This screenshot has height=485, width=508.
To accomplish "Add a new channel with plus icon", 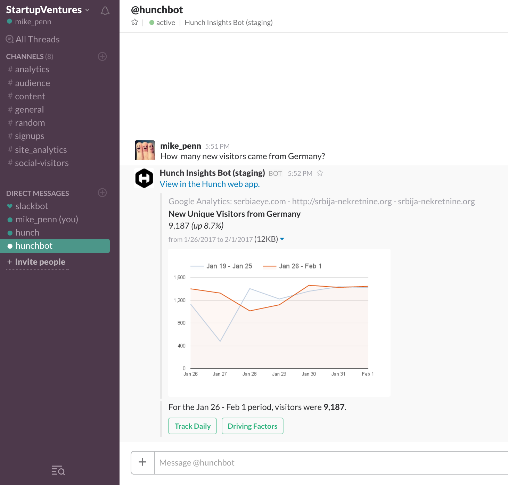I will tap(103, 56).
